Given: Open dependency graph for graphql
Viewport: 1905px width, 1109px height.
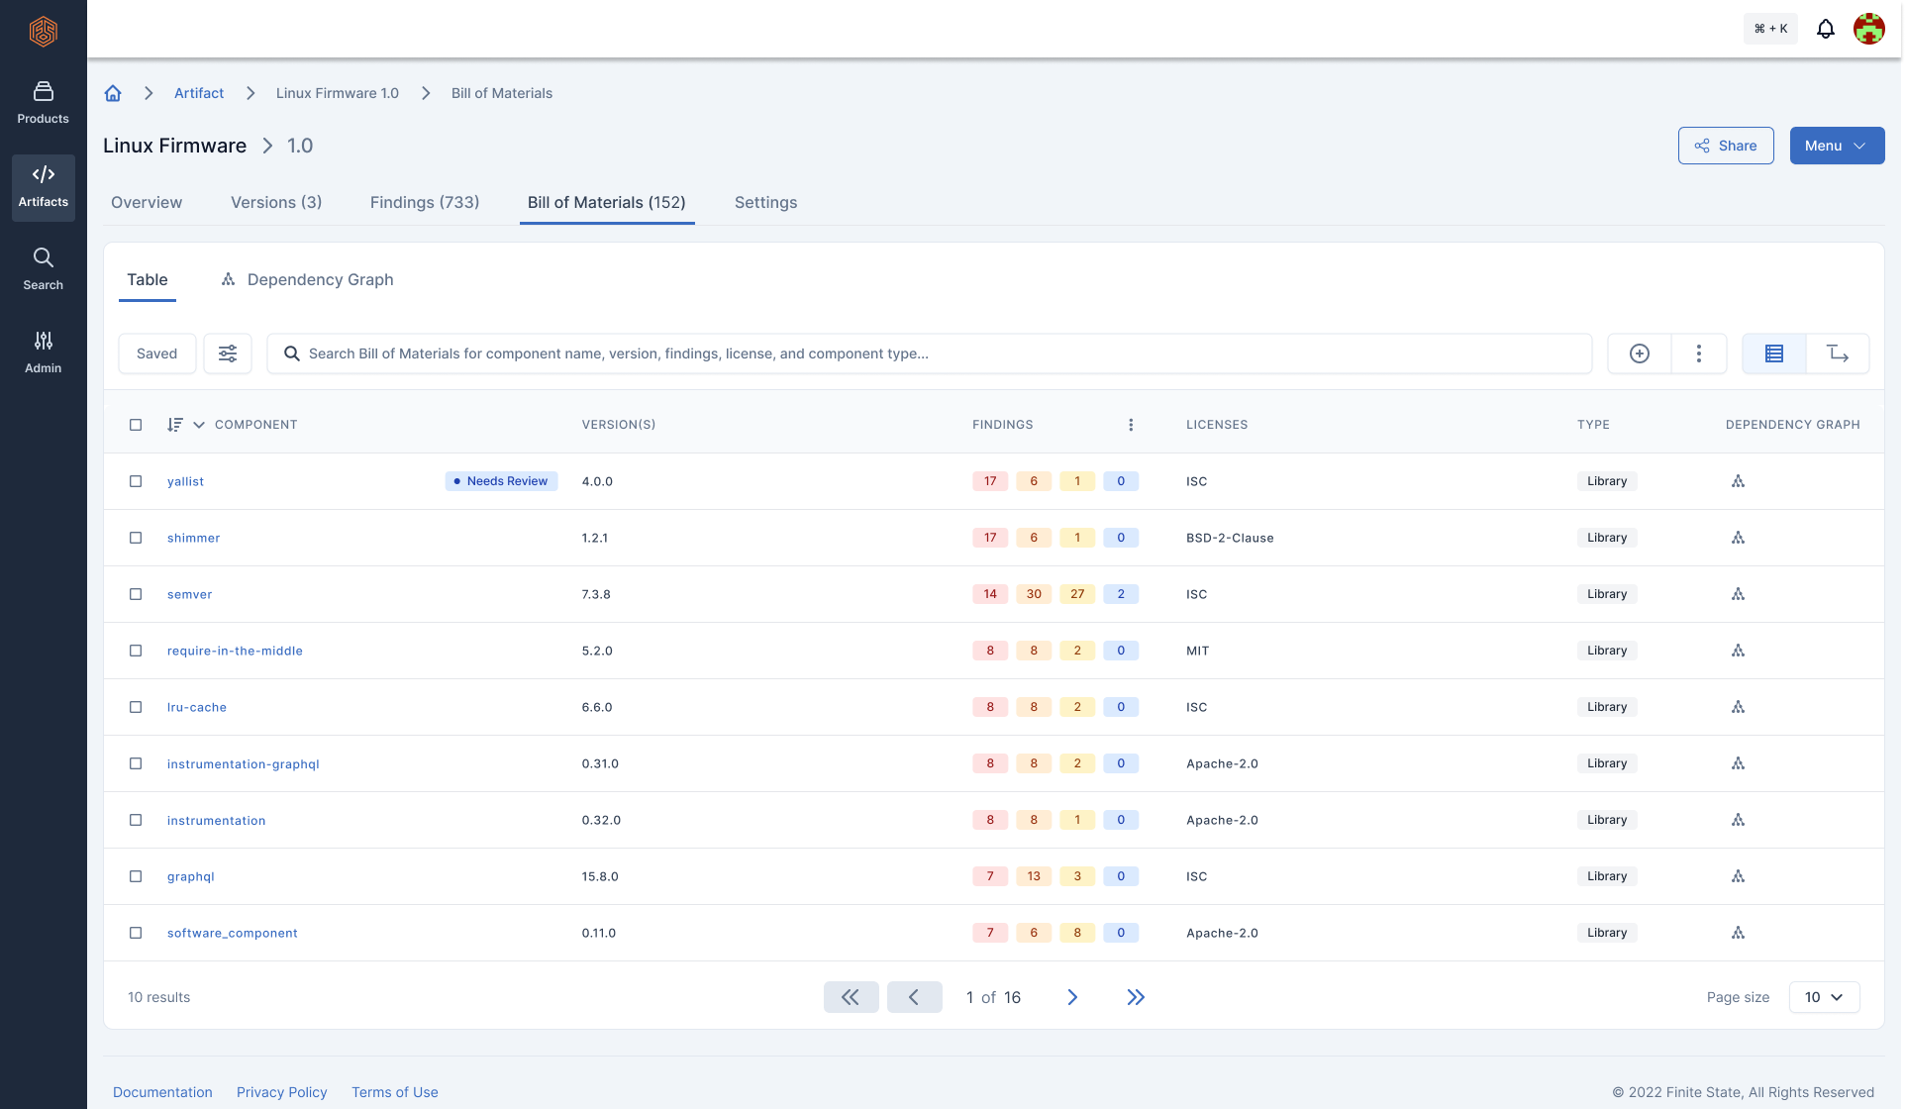Looking at the screenshot, I should (1738, 876).
